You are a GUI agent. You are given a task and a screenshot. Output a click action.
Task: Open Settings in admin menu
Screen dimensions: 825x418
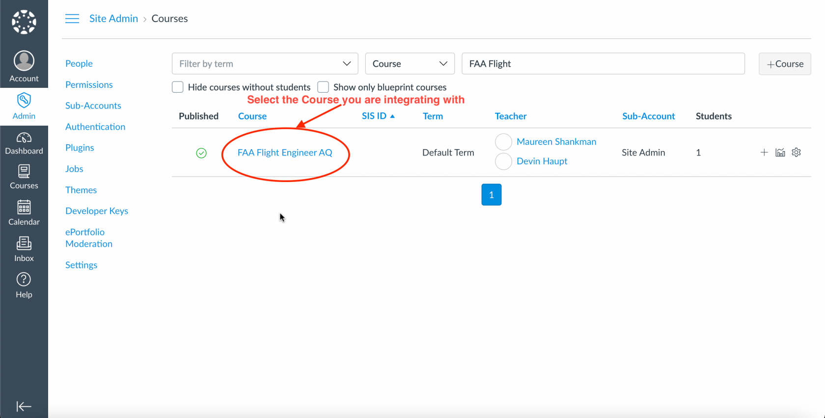81,265
